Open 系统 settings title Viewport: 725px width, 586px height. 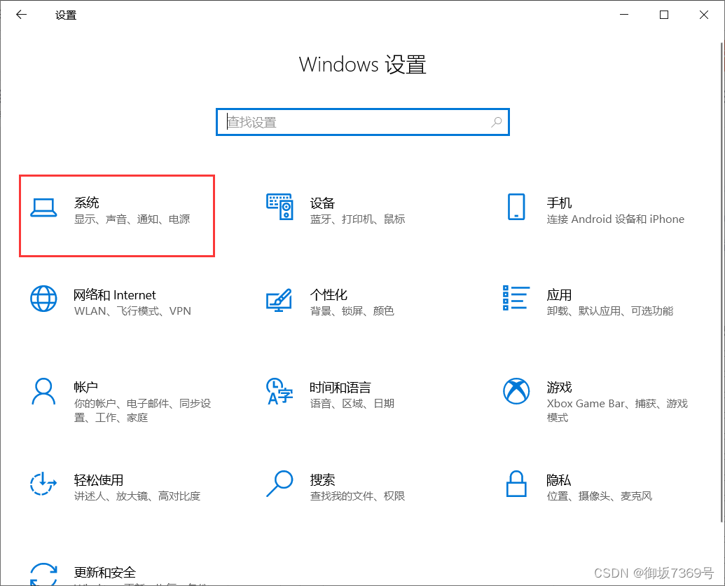point(86,203)
